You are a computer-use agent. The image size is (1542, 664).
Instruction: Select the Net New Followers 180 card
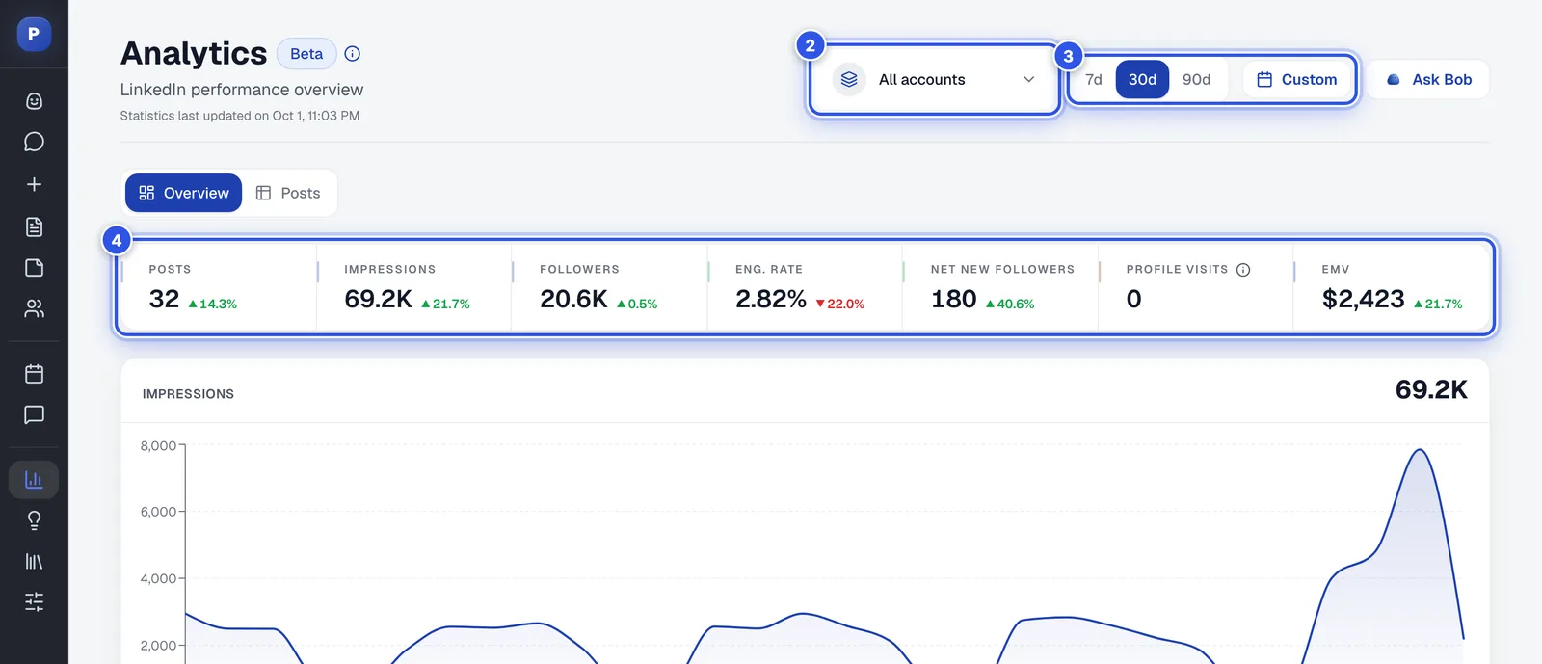1000,287
